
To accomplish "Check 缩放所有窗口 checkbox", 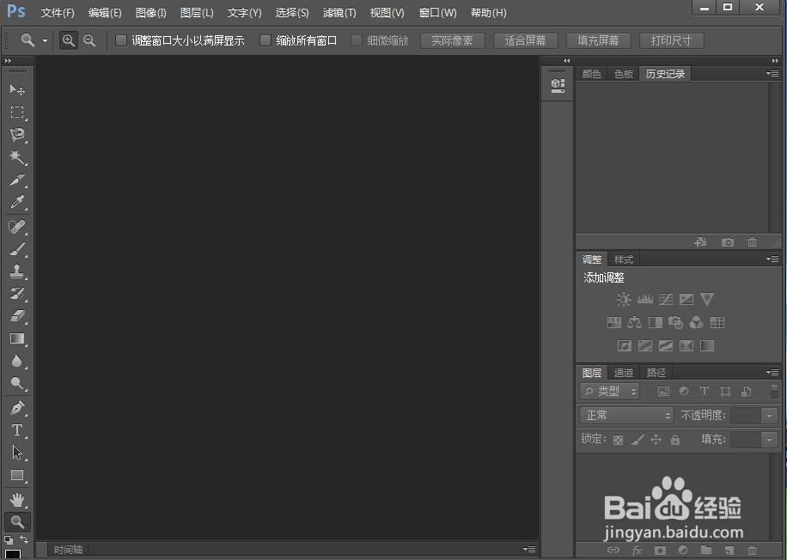I will (265, 40).
